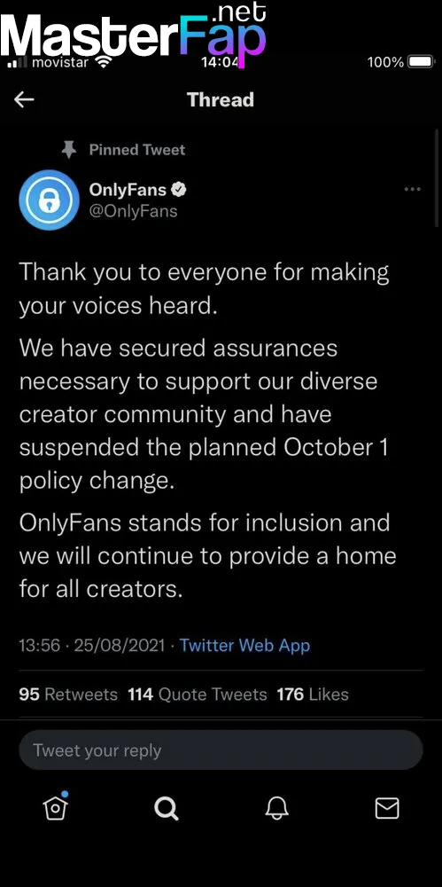Open the Search magnifier tab
The image size is (442, 887).
[x=167, y=808]
